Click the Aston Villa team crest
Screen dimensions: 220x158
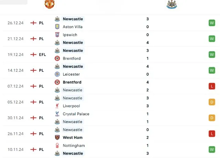(x=57, y=27)
